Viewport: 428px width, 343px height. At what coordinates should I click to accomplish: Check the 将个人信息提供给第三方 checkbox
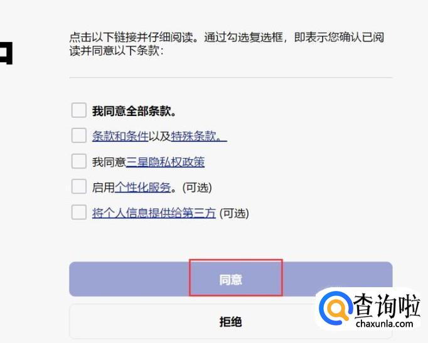tap(78, 213)
